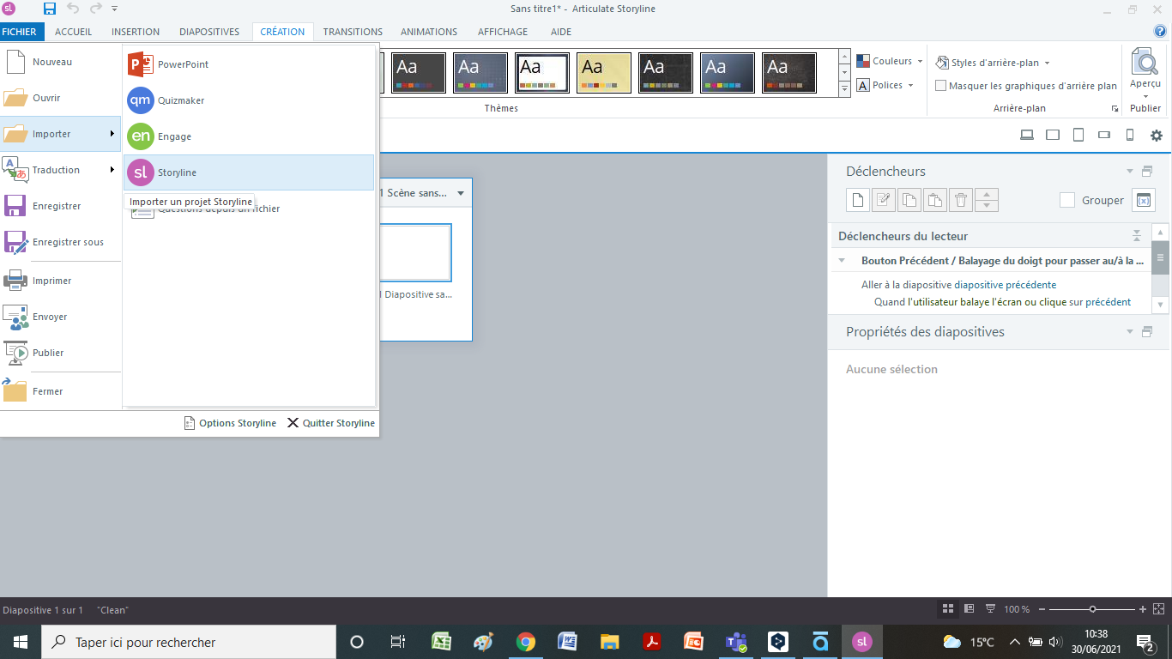This screenshot has height=659, width=1172.
Task: Click the fit-to-window icon
Action: pyautogui.click(x=1159, y=609)
